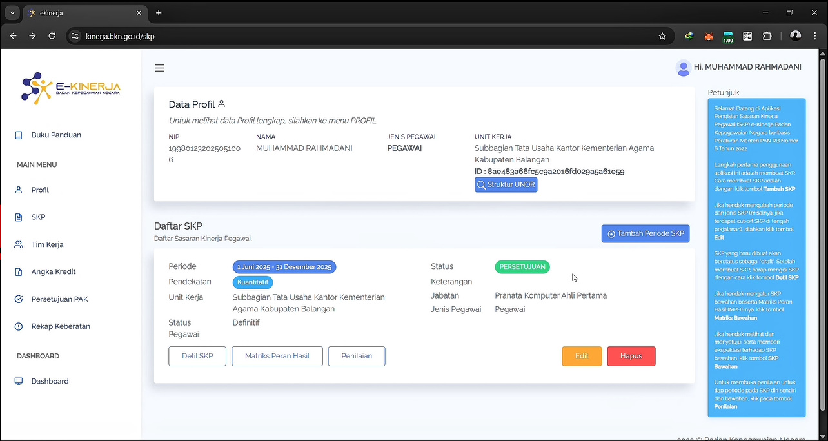The height and width of the screenshot is (441, 828).
Task: Open browser extensions puzzle icon
Action: 767,36
